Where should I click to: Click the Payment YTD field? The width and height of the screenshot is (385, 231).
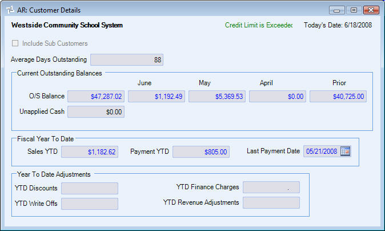[x=201, y=152]
